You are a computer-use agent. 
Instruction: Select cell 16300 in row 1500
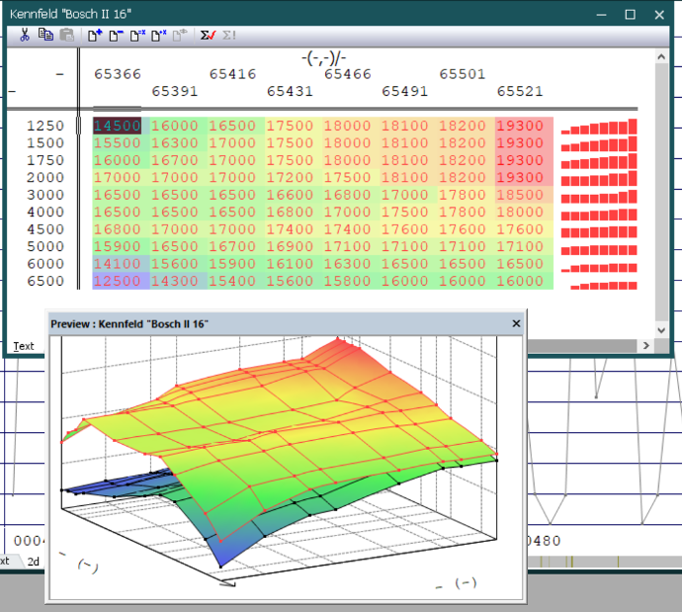pyautogui.click(x=174, y=143)
